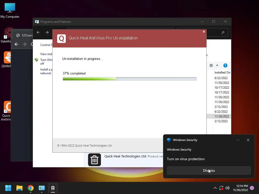Dismiss the Windows Security notification

(209, 171)
